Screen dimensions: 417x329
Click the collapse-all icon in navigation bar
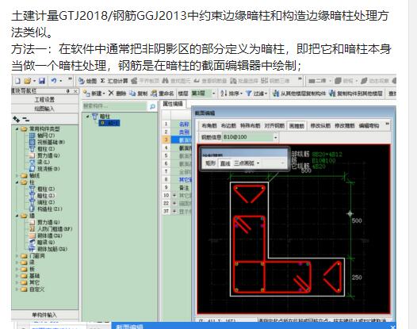(x=26, y=120)
